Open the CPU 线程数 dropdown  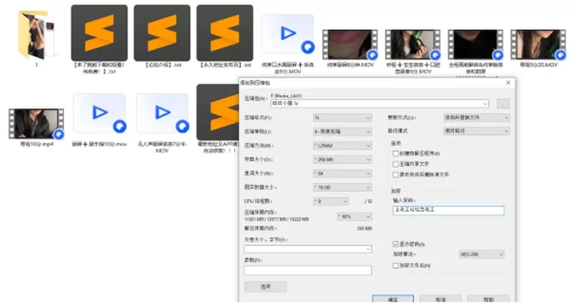(x=331, y=201)
